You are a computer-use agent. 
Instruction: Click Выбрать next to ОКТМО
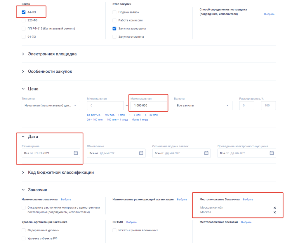(x=131, y=222)
